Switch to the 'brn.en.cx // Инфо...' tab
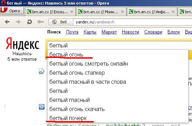The width and height of the screenshot is (192, 126). point(152,12)
